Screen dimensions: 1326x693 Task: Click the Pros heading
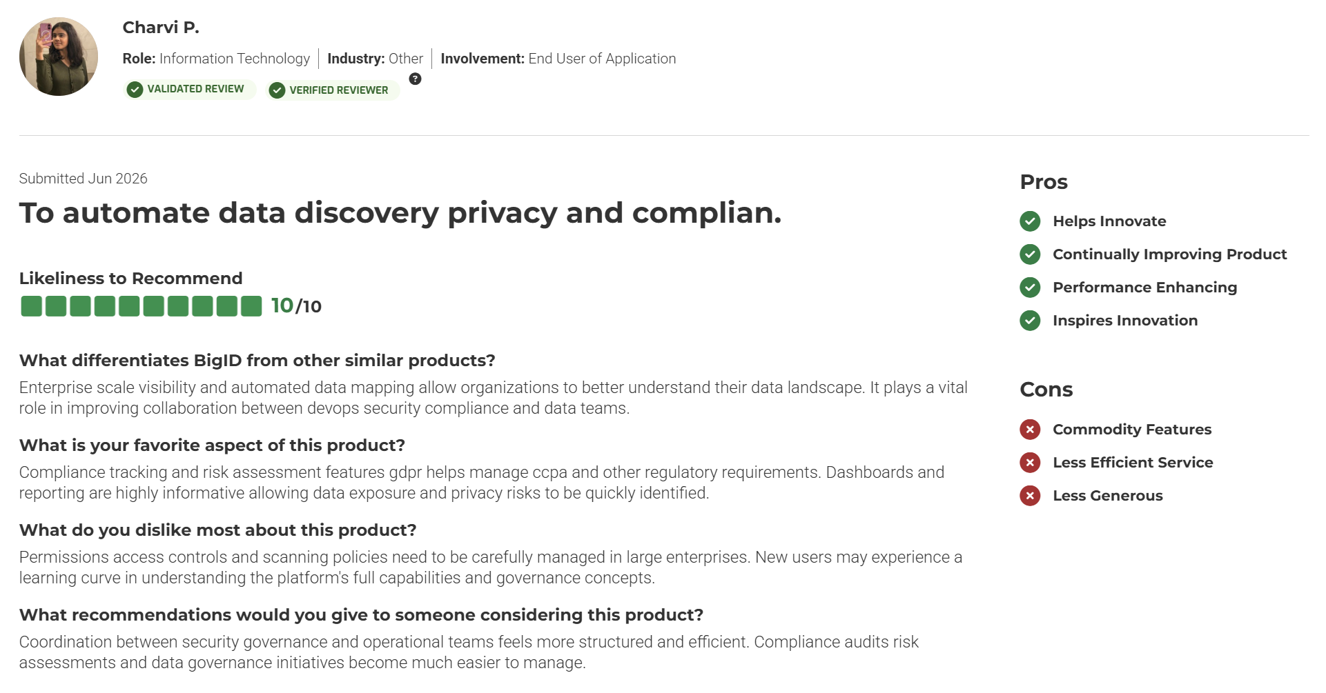click(x=1044, y=182)
